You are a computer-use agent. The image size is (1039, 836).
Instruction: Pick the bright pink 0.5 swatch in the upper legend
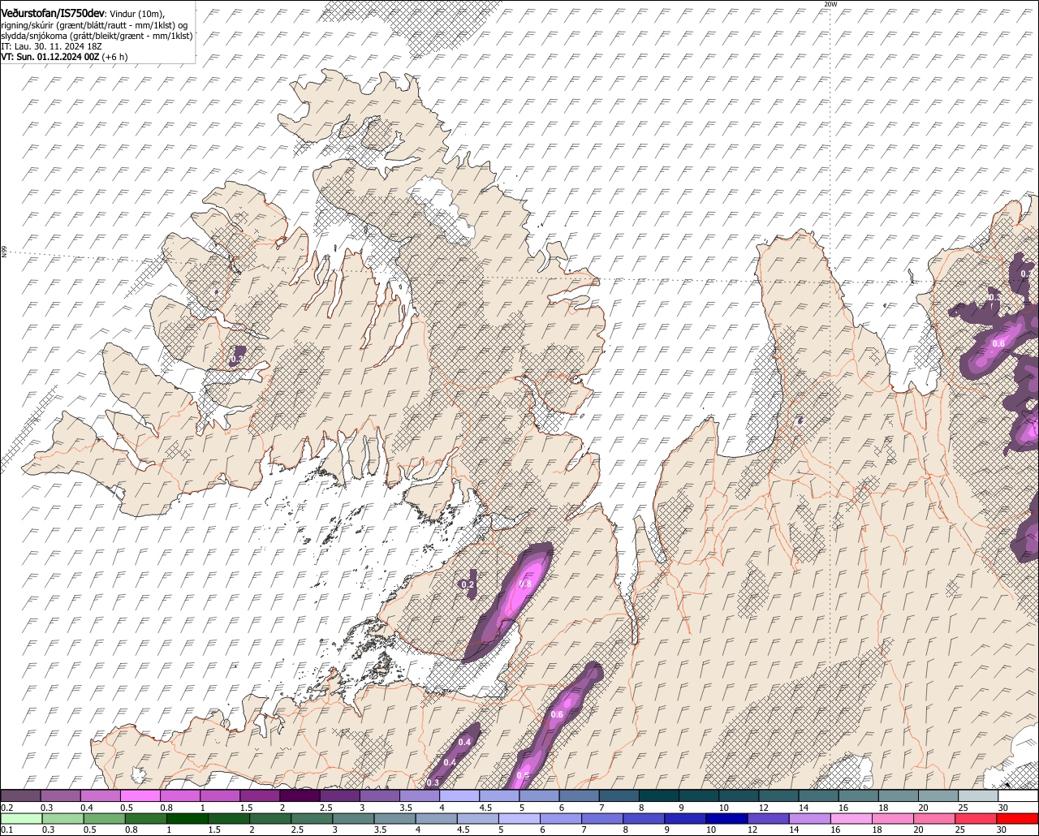tap(140, 795)
